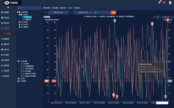This screenshot has height=108, width=174.
Task: Collapse the sidebar with the menu toggle icon
Action: point(8,8)
